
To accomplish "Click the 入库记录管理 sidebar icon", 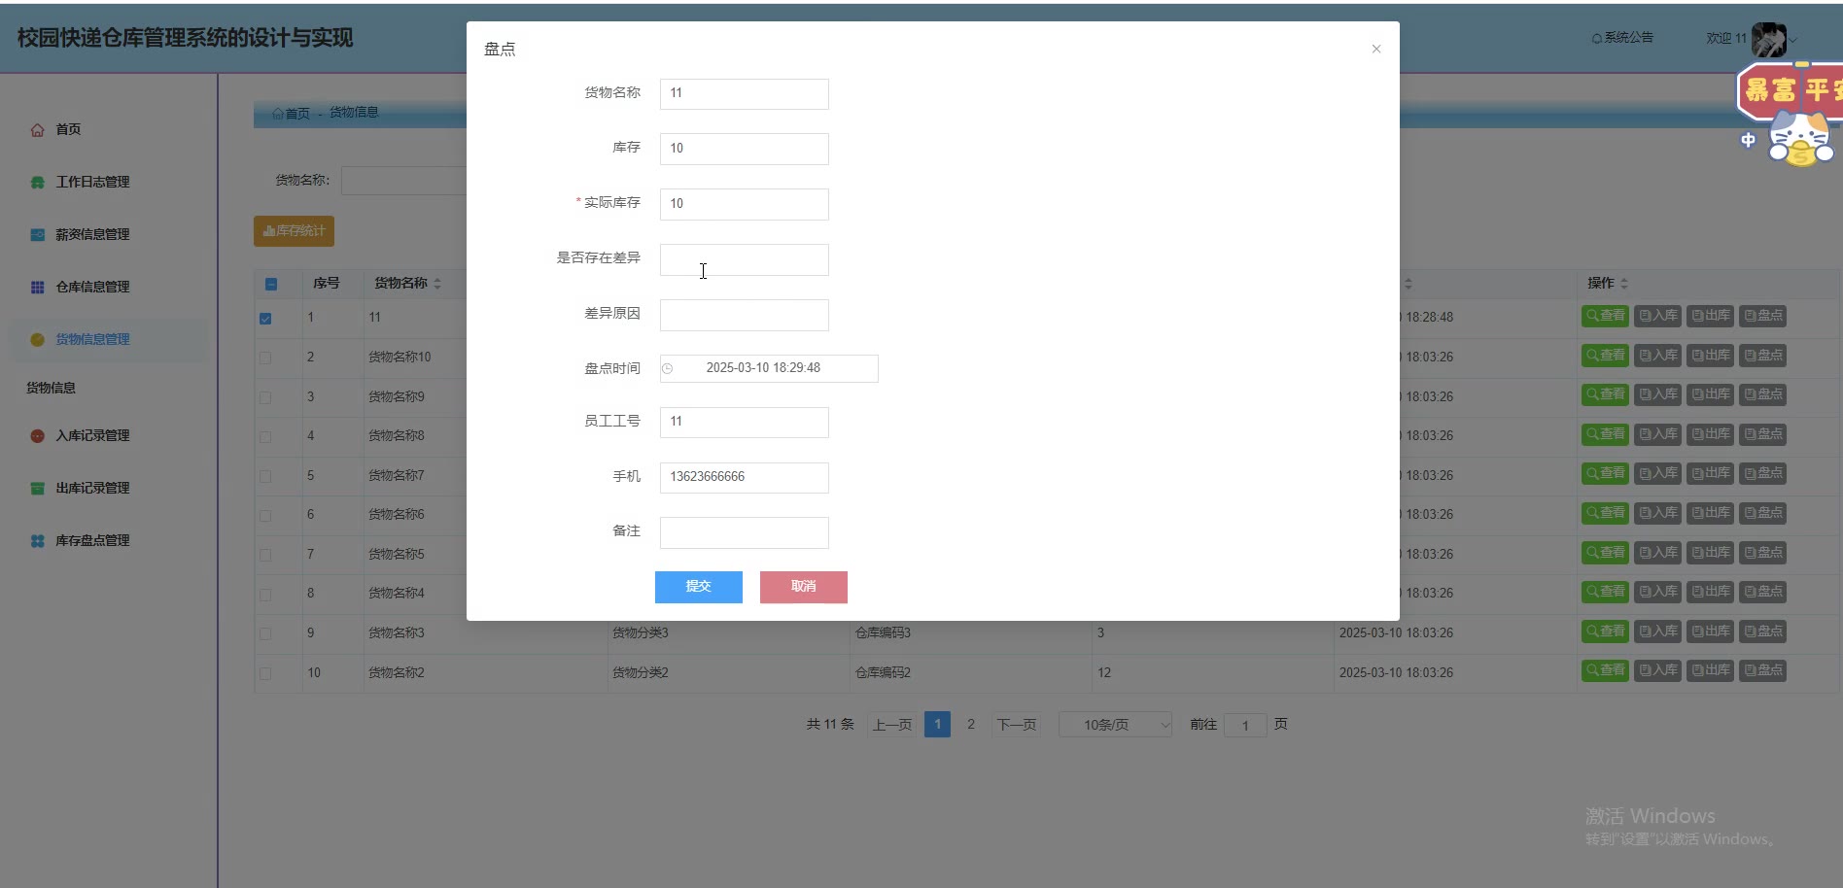I will coord(37,436).
